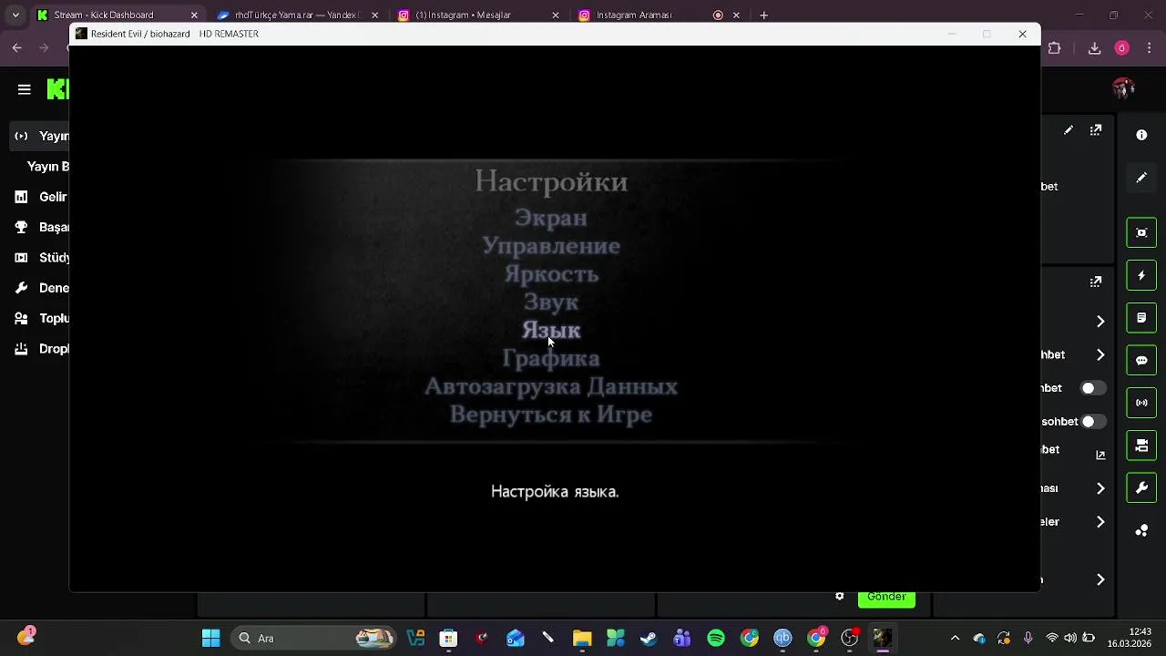
Task: Open Gelir item in Kick sidebar
Action: click(42, 197)
